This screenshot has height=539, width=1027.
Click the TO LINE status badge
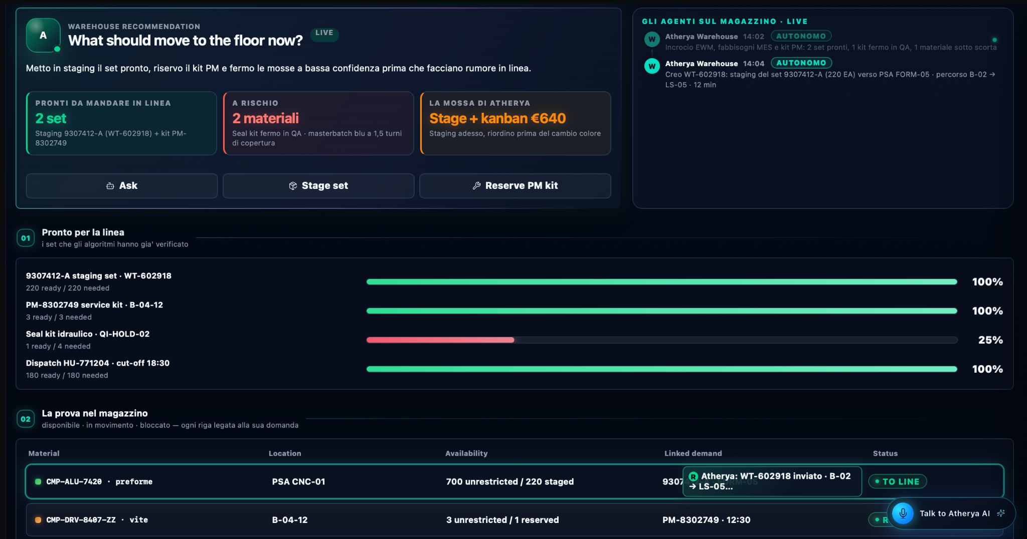click(897, 482)
